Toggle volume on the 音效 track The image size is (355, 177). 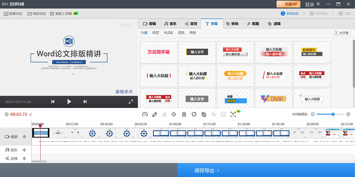pyautogui.click(x=25, y=159)
